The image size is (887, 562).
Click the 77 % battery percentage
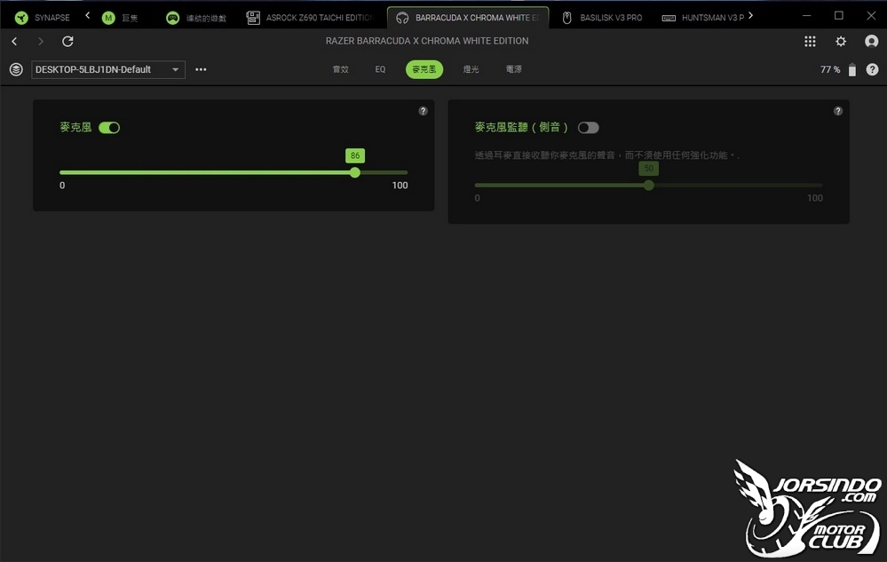(830, 69)
